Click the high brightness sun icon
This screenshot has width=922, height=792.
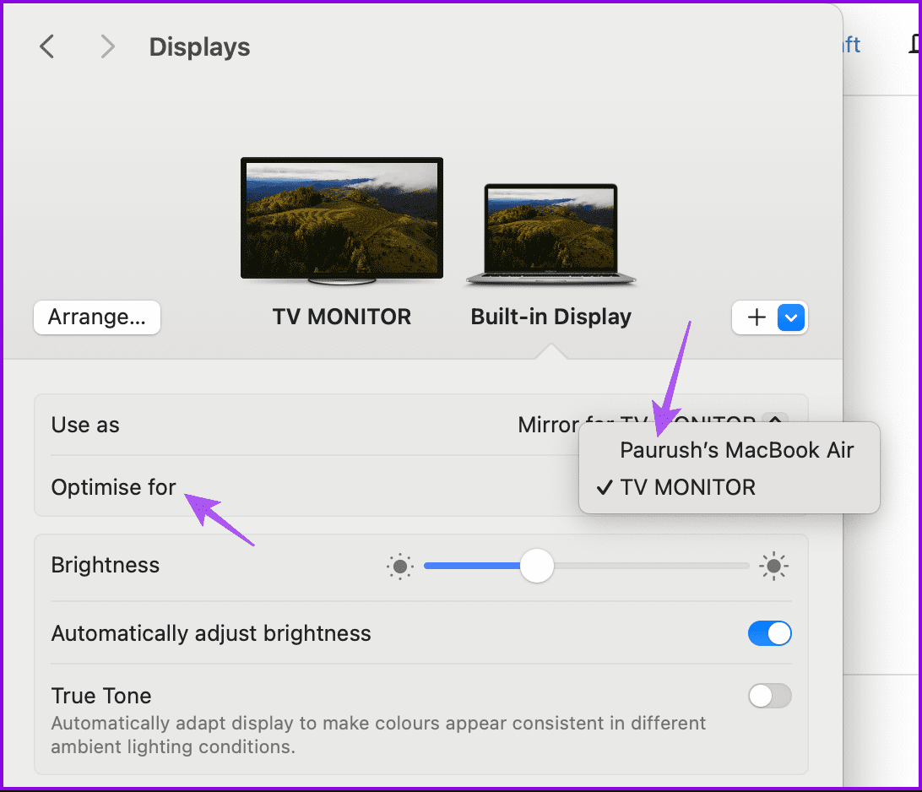[773, 567]
